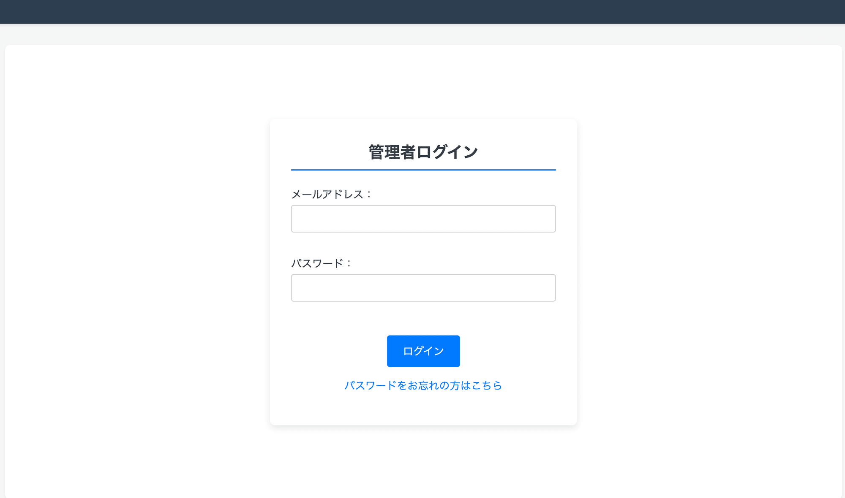This screenshot has width=845, height=498.
Task: Click the admin login panel title
Action: click(423, 151)
